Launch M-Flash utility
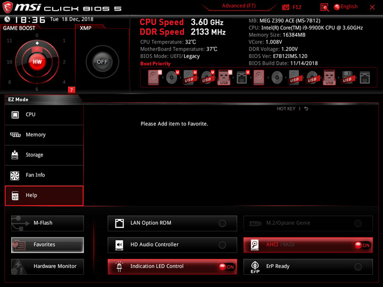Screen dimensions: 383x287 tap(47, 223)
